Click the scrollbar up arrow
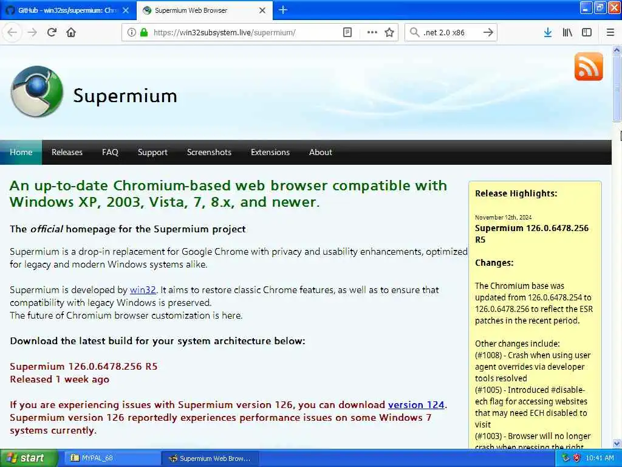Image resolution: width=622 pixels, height=467 pixels. coord(617,50)
